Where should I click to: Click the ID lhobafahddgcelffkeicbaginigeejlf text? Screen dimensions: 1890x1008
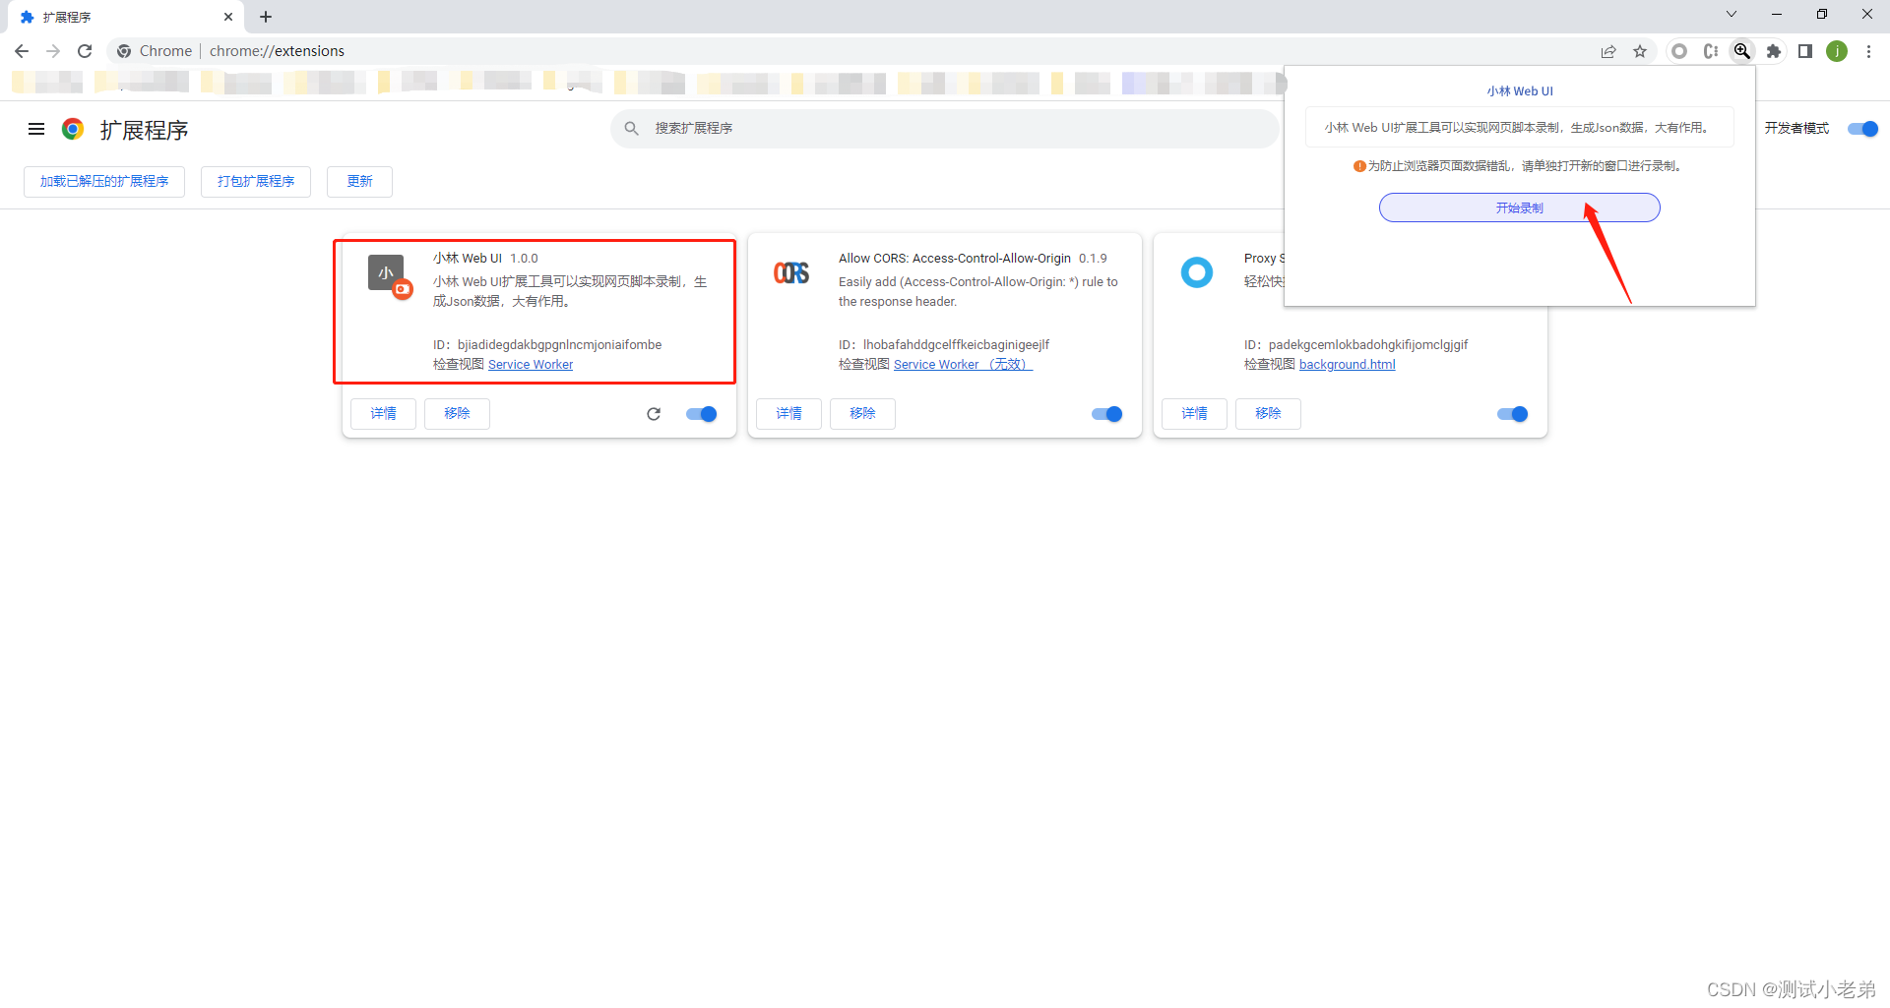click(x=956, y=345)
